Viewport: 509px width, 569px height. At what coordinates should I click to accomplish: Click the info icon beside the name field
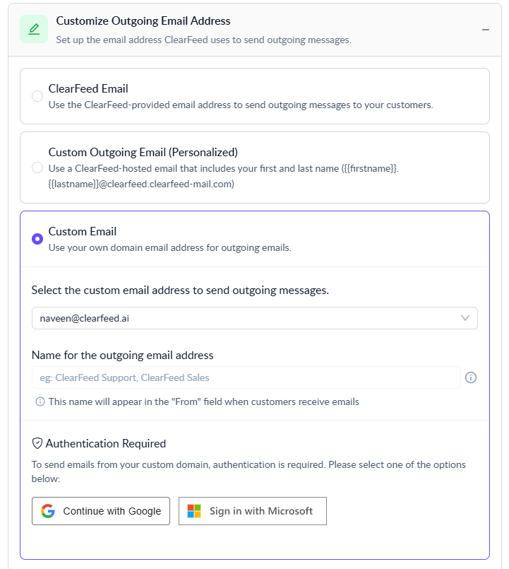tap(471, 377)
